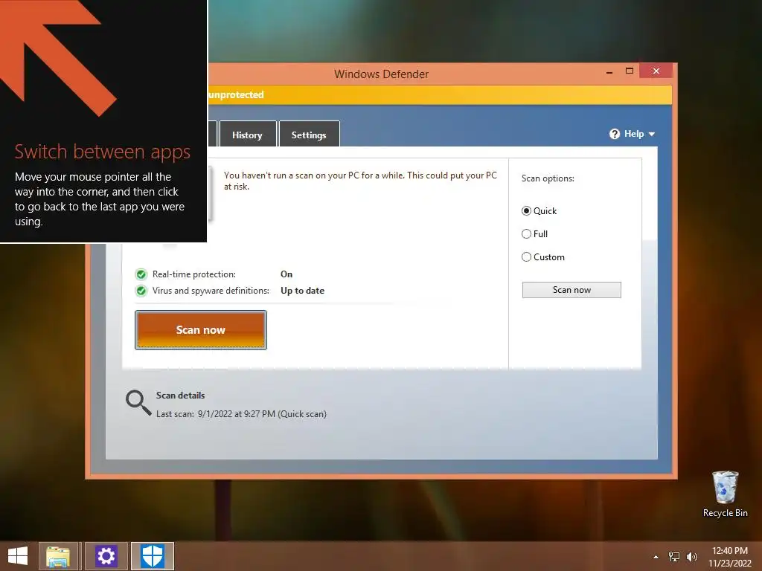
Task: Close the Windows Defender window
Action: coord(656,71)
